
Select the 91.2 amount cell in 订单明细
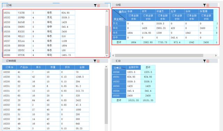click(x=82, y=86)
